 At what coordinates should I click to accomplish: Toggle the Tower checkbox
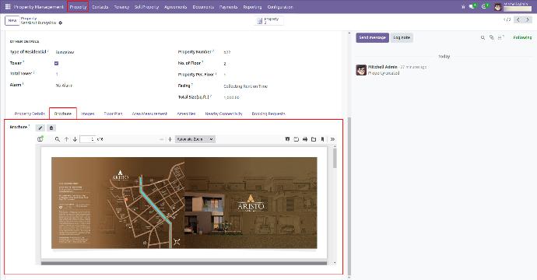point(57,63)
